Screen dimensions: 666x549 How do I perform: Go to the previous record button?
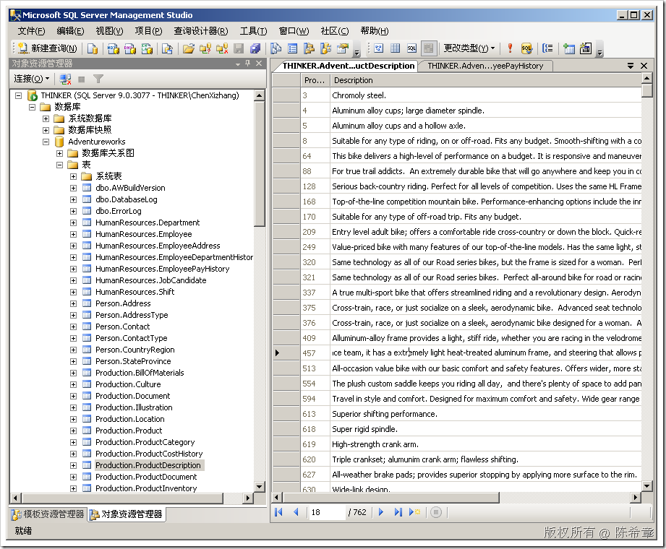pyautogui.click(x=296, y=512)
